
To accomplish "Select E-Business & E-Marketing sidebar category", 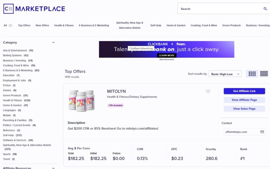I will (18, 70).
